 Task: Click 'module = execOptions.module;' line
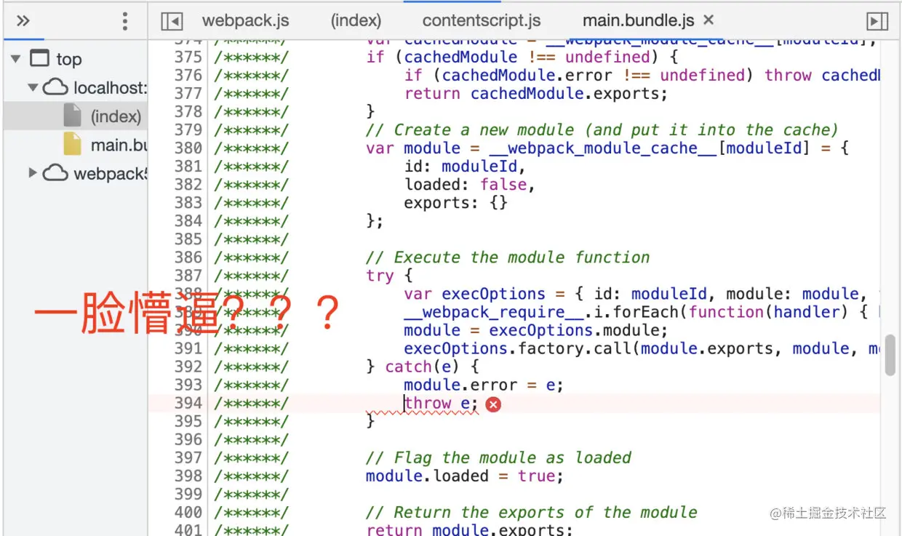click(x=536, y=330)
